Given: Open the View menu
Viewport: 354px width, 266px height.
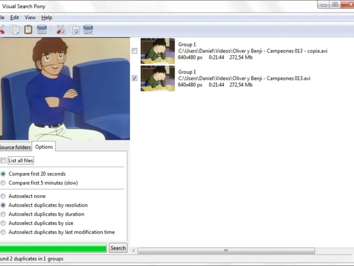Looking at the screenshot, I should coord(30,18).
